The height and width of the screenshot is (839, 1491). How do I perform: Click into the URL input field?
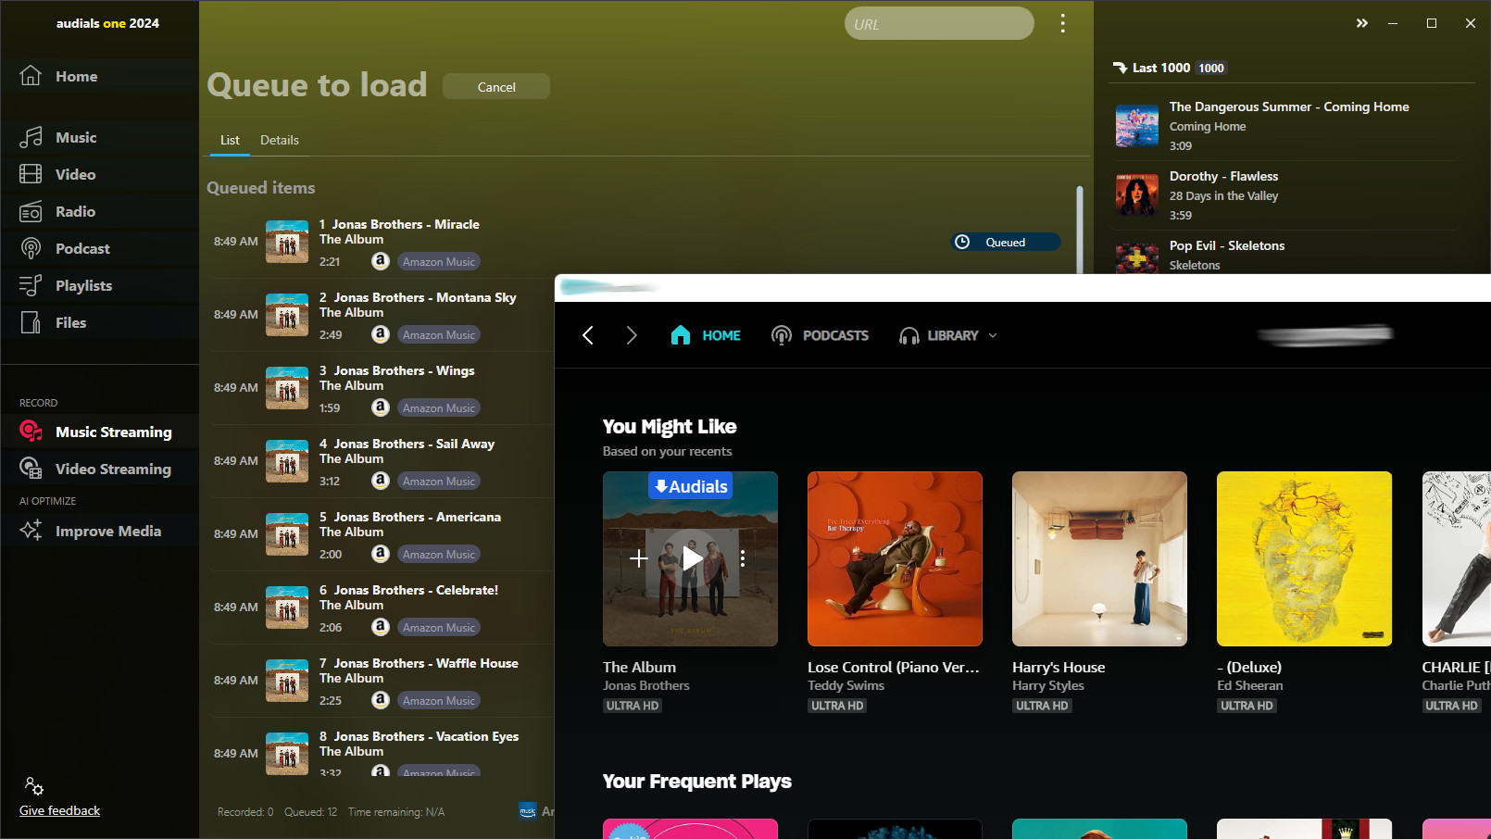point(939,24)
